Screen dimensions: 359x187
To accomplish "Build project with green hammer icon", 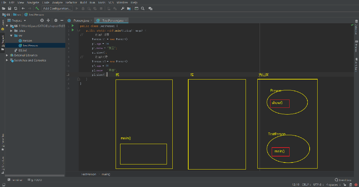I will tap(37, 9).
